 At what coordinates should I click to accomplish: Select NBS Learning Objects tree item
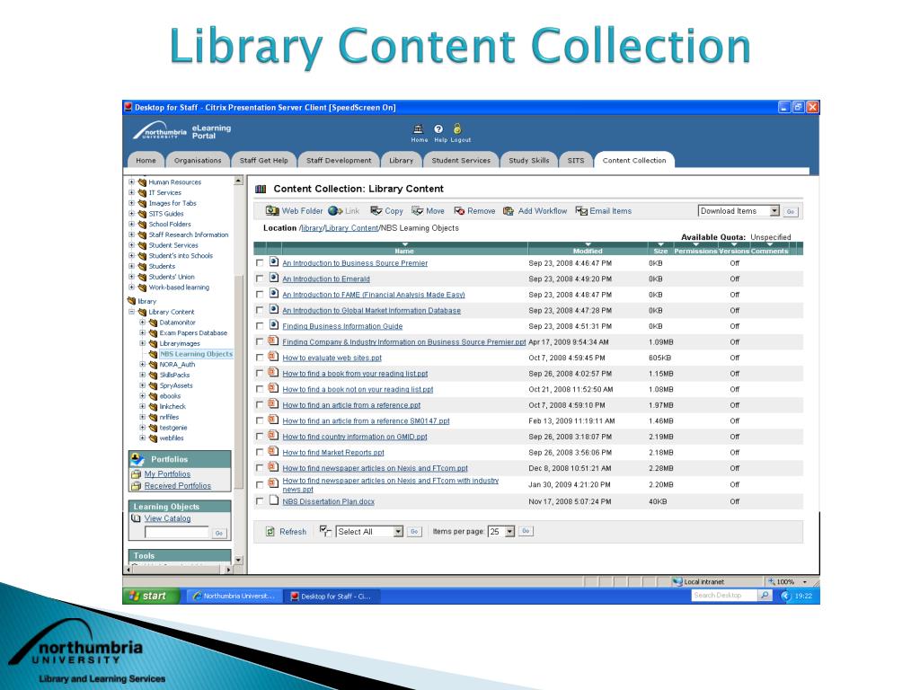coord(196,354)
